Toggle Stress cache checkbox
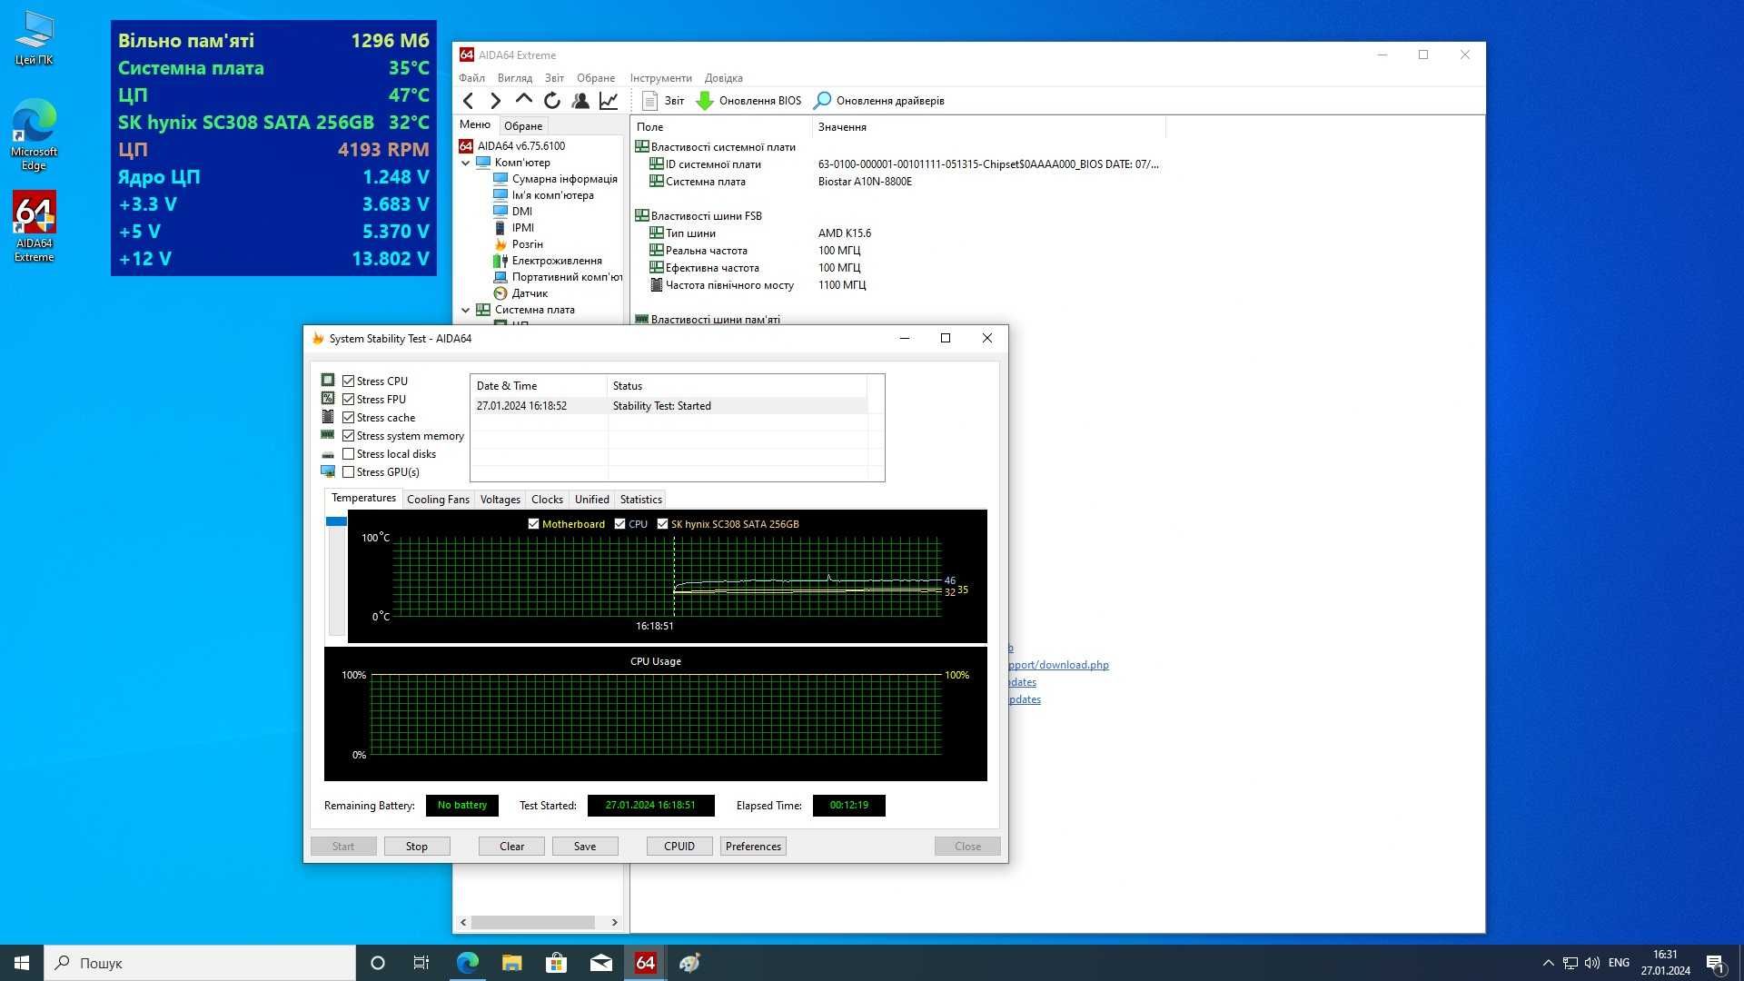The height and width of the screenshot is (981, 1744). (348, 418)
